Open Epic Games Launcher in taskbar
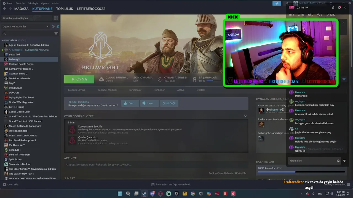 pos(176,194)
